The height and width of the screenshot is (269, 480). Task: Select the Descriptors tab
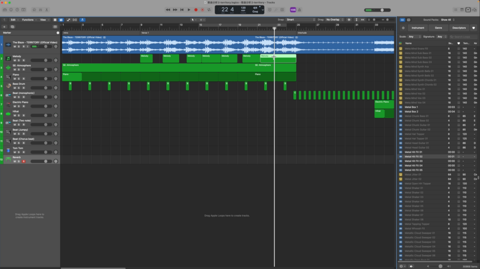(x=459, y=28)
